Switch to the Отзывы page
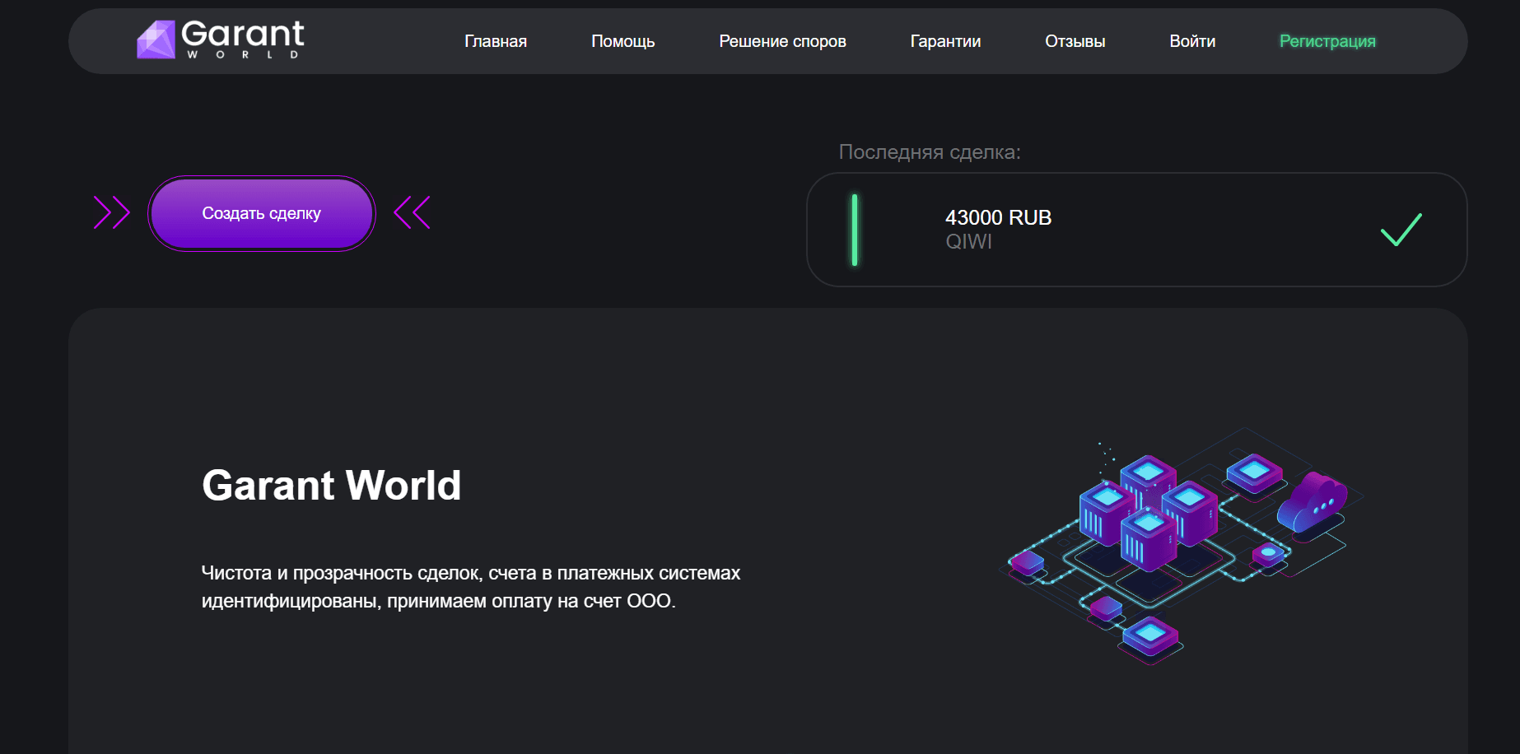Image resolution: width=1520 pixels, height=754 pixels. coord(1075,40)
